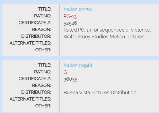Click the REASON label in the Mulan 2020 record

(41, 30)
